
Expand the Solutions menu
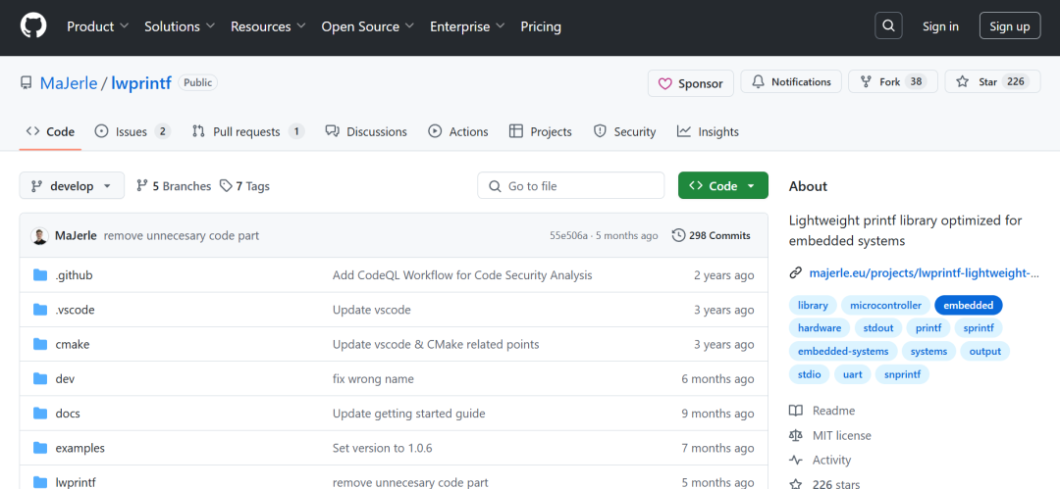click(180, 26)
